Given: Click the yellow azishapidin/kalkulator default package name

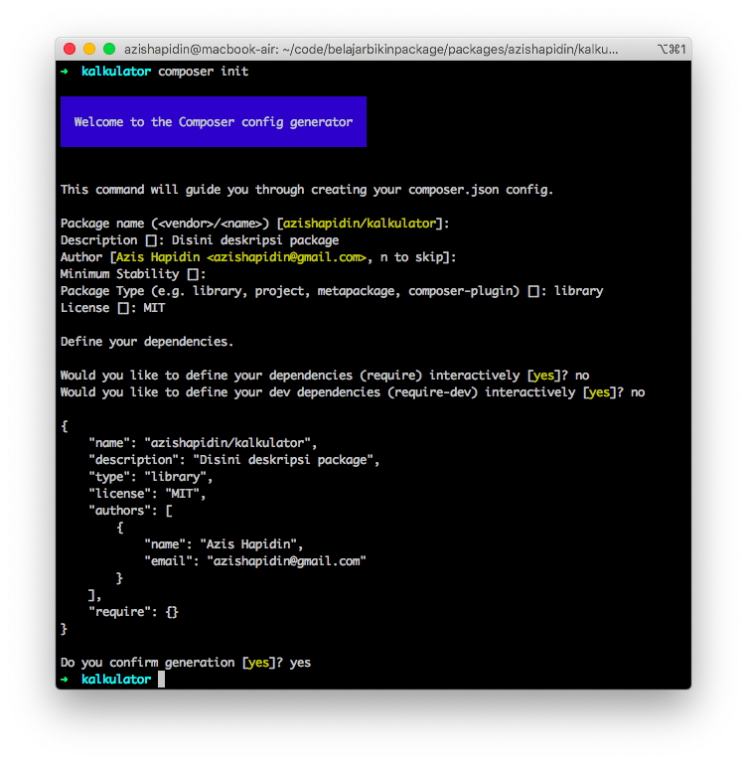Looking at the screenshot, I should pyautogui.click(x=363, y=224).
